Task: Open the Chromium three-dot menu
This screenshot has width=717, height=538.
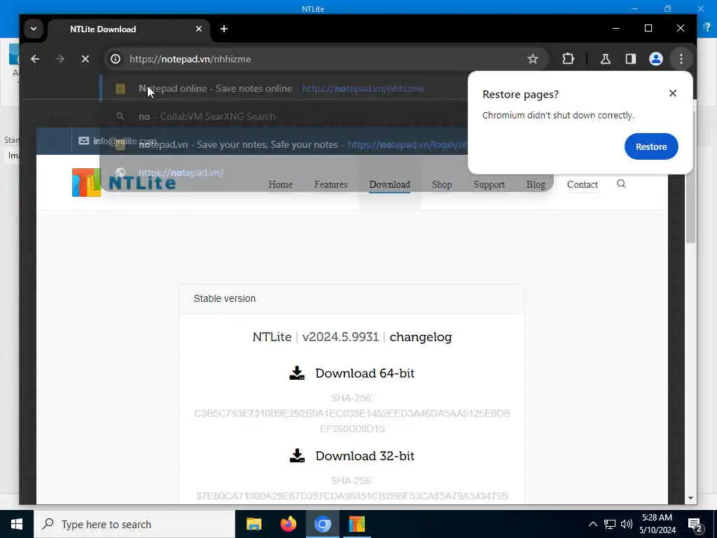Action: pyautogui.click(x=681, y=59)
